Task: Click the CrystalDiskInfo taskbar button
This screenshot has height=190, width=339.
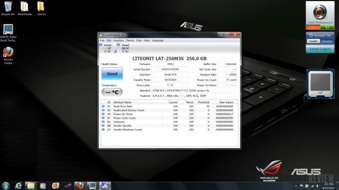Action: (105, 186)
